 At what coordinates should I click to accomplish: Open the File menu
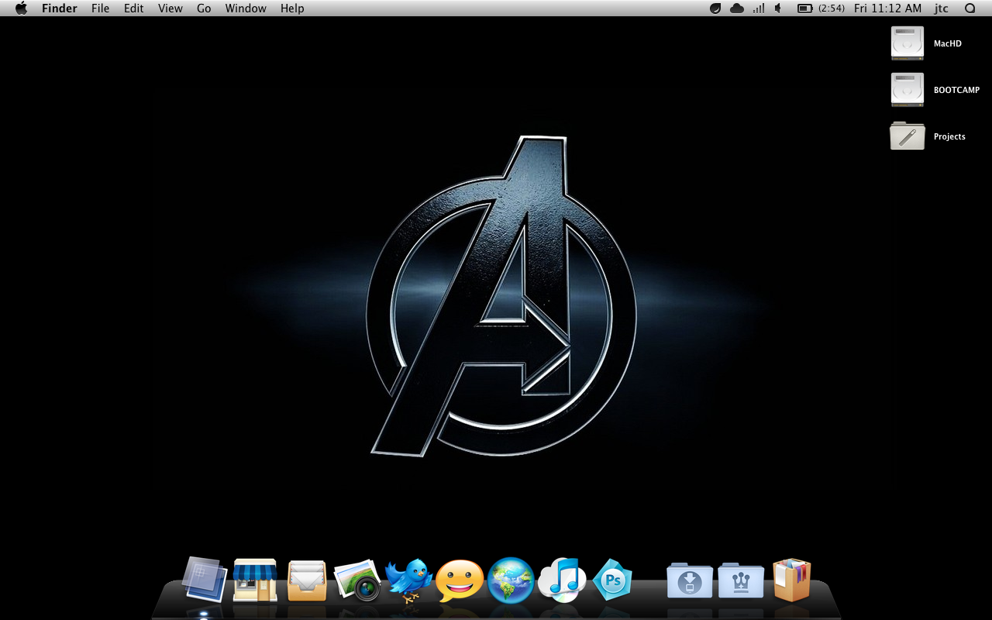click(x=100, y=9)
